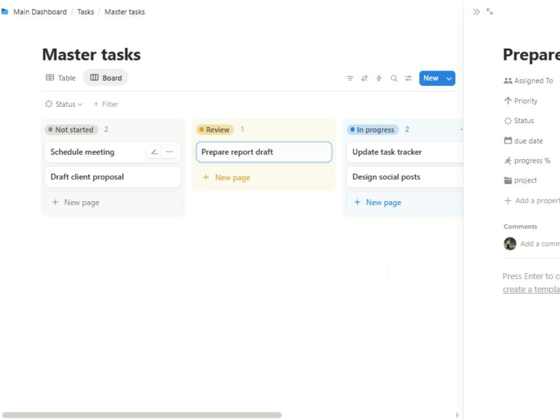Open the filter icon in the toolbar

coord(350,78)
